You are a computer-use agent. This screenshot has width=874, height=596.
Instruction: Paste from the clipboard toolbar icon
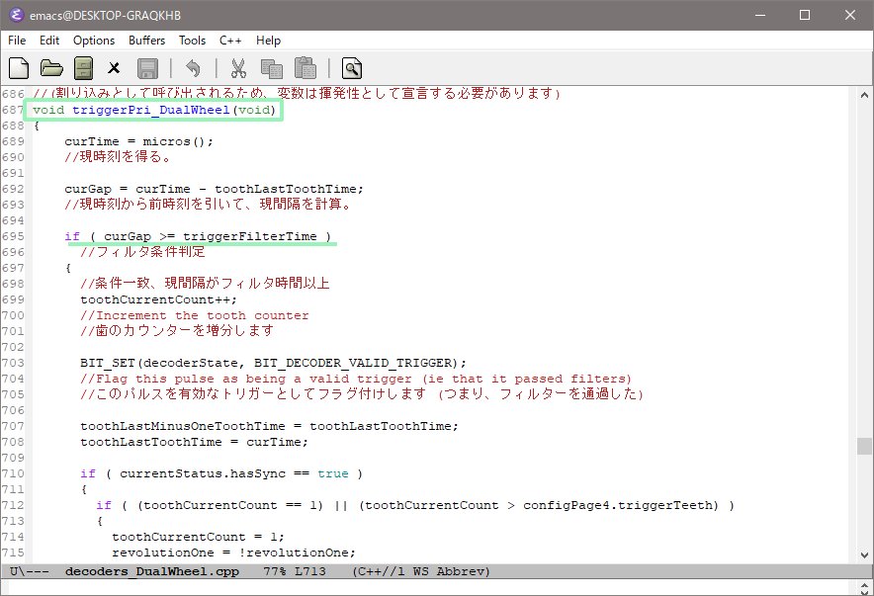[306, 68]
